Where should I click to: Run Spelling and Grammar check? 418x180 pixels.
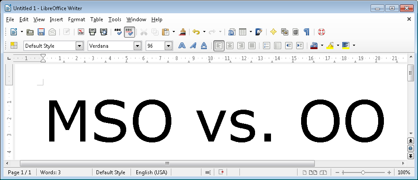(118, 32)
